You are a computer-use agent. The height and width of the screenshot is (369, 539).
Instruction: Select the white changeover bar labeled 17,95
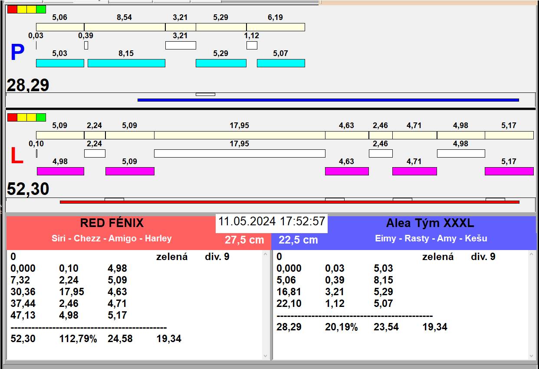coord(240,153)
